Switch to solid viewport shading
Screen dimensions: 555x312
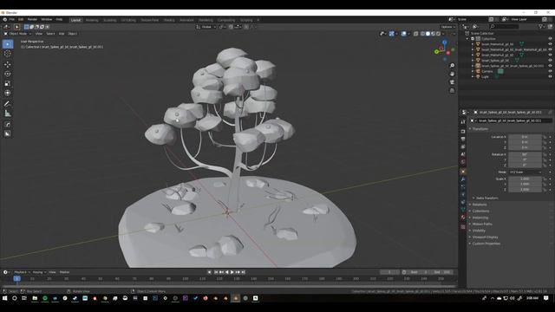(x=428, y=34)
